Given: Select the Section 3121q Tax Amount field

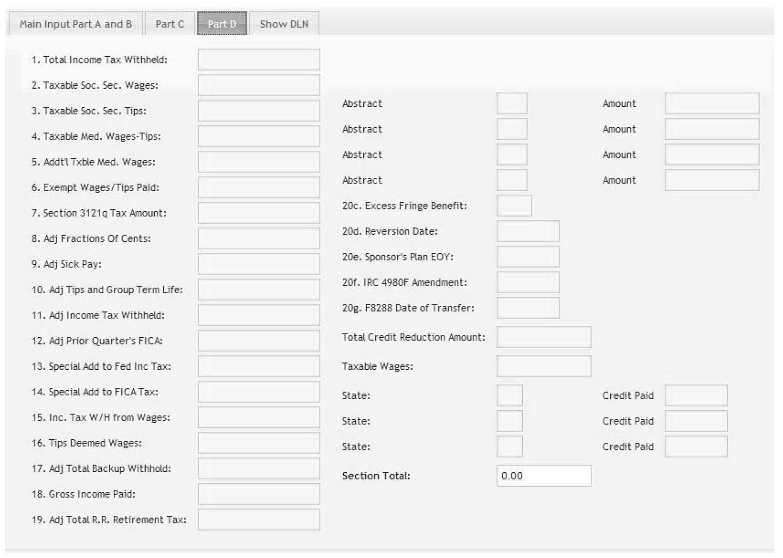Looking at the screenshot, I should (x=259, y=213).
